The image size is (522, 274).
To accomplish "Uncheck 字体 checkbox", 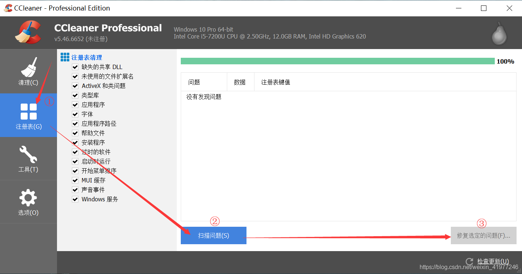I will [x=75, y=114].
